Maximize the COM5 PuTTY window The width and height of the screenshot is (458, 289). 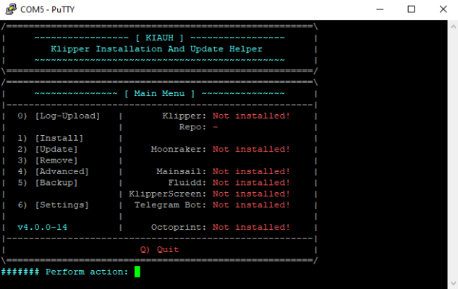pos(411,9)
